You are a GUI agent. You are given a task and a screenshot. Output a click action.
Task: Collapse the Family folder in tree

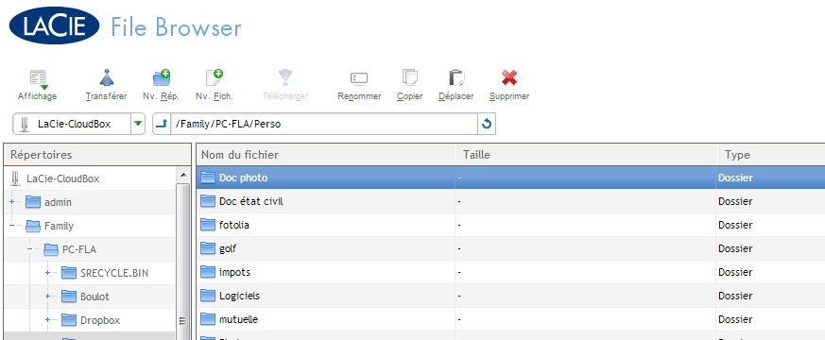click(x=12, y=226)
